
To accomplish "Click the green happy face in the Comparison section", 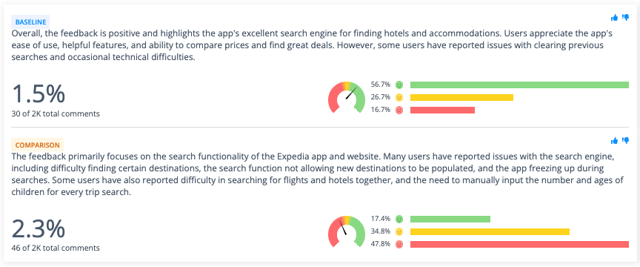I will point(399,219).
